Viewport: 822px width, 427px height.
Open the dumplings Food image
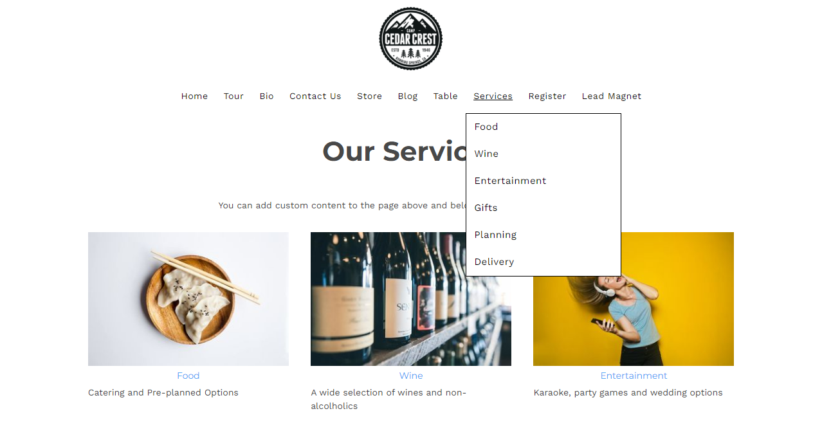tap(188, 299)
